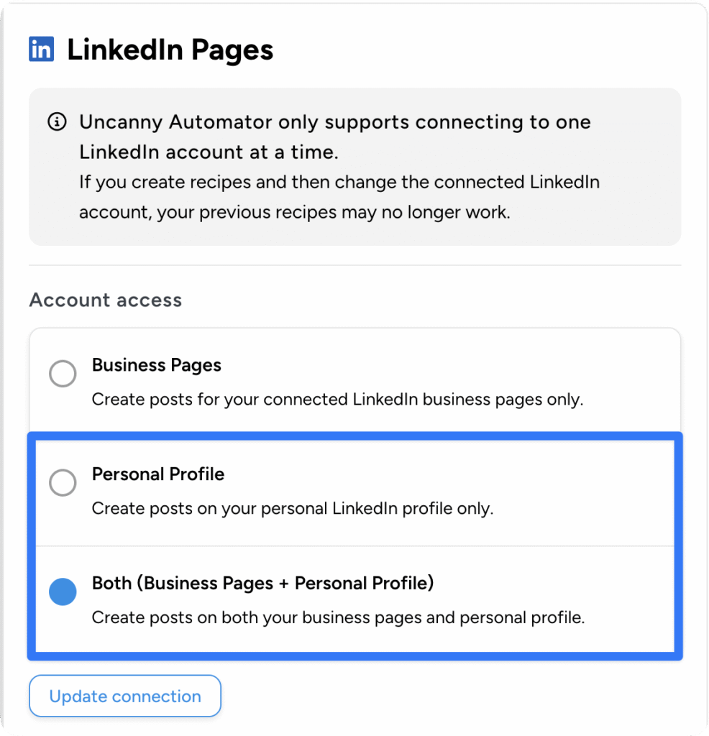Click inside the highlighted blue selection box
Image resolution: width=709 pixels, height=736 pixels.
(354, 545)
